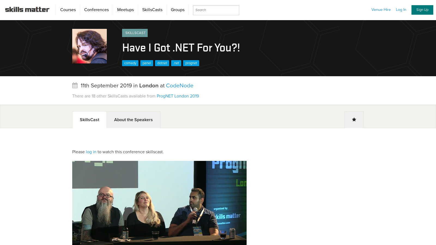Click the Sign Up button
The image size is (436, 245).
[422, 10]
